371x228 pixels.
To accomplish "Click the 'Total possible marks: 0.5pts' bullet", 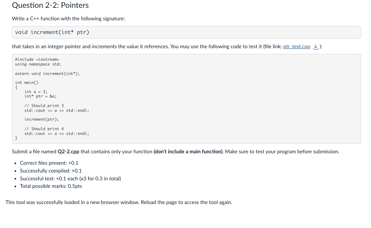I will [51, 186].
